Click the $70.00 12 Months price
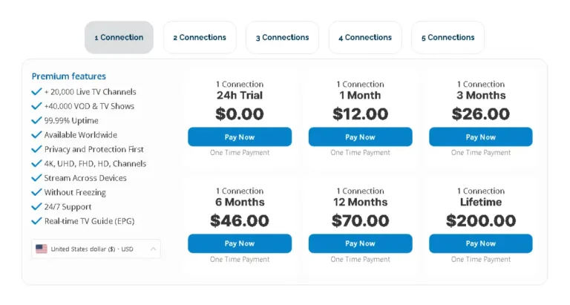The height and width of the screenshot is (305, 570). click(360, 220)
